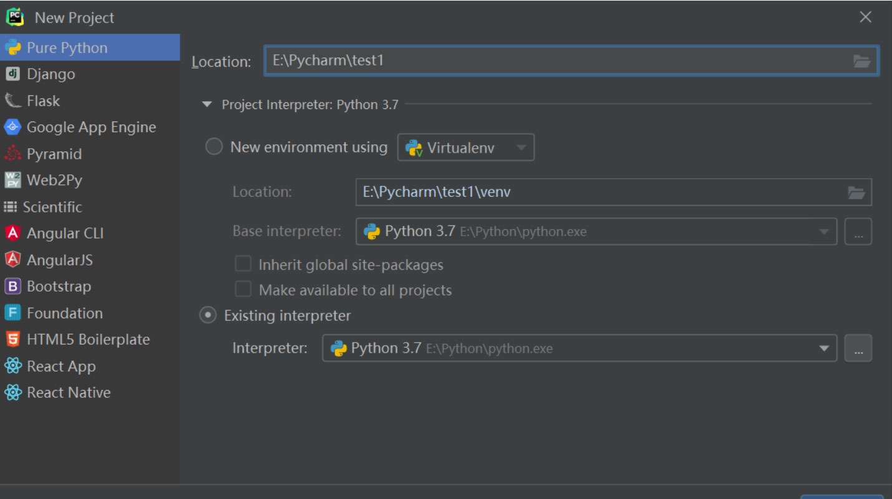892x499 pixels.
Task: Click the AngularJS icon
Action: pos(12,260)
